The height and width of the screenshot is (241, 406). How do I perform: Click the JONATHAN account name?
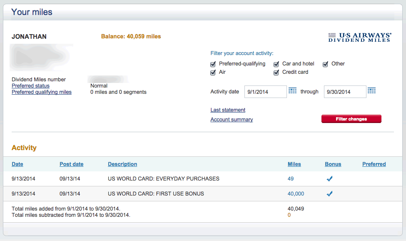29,37
